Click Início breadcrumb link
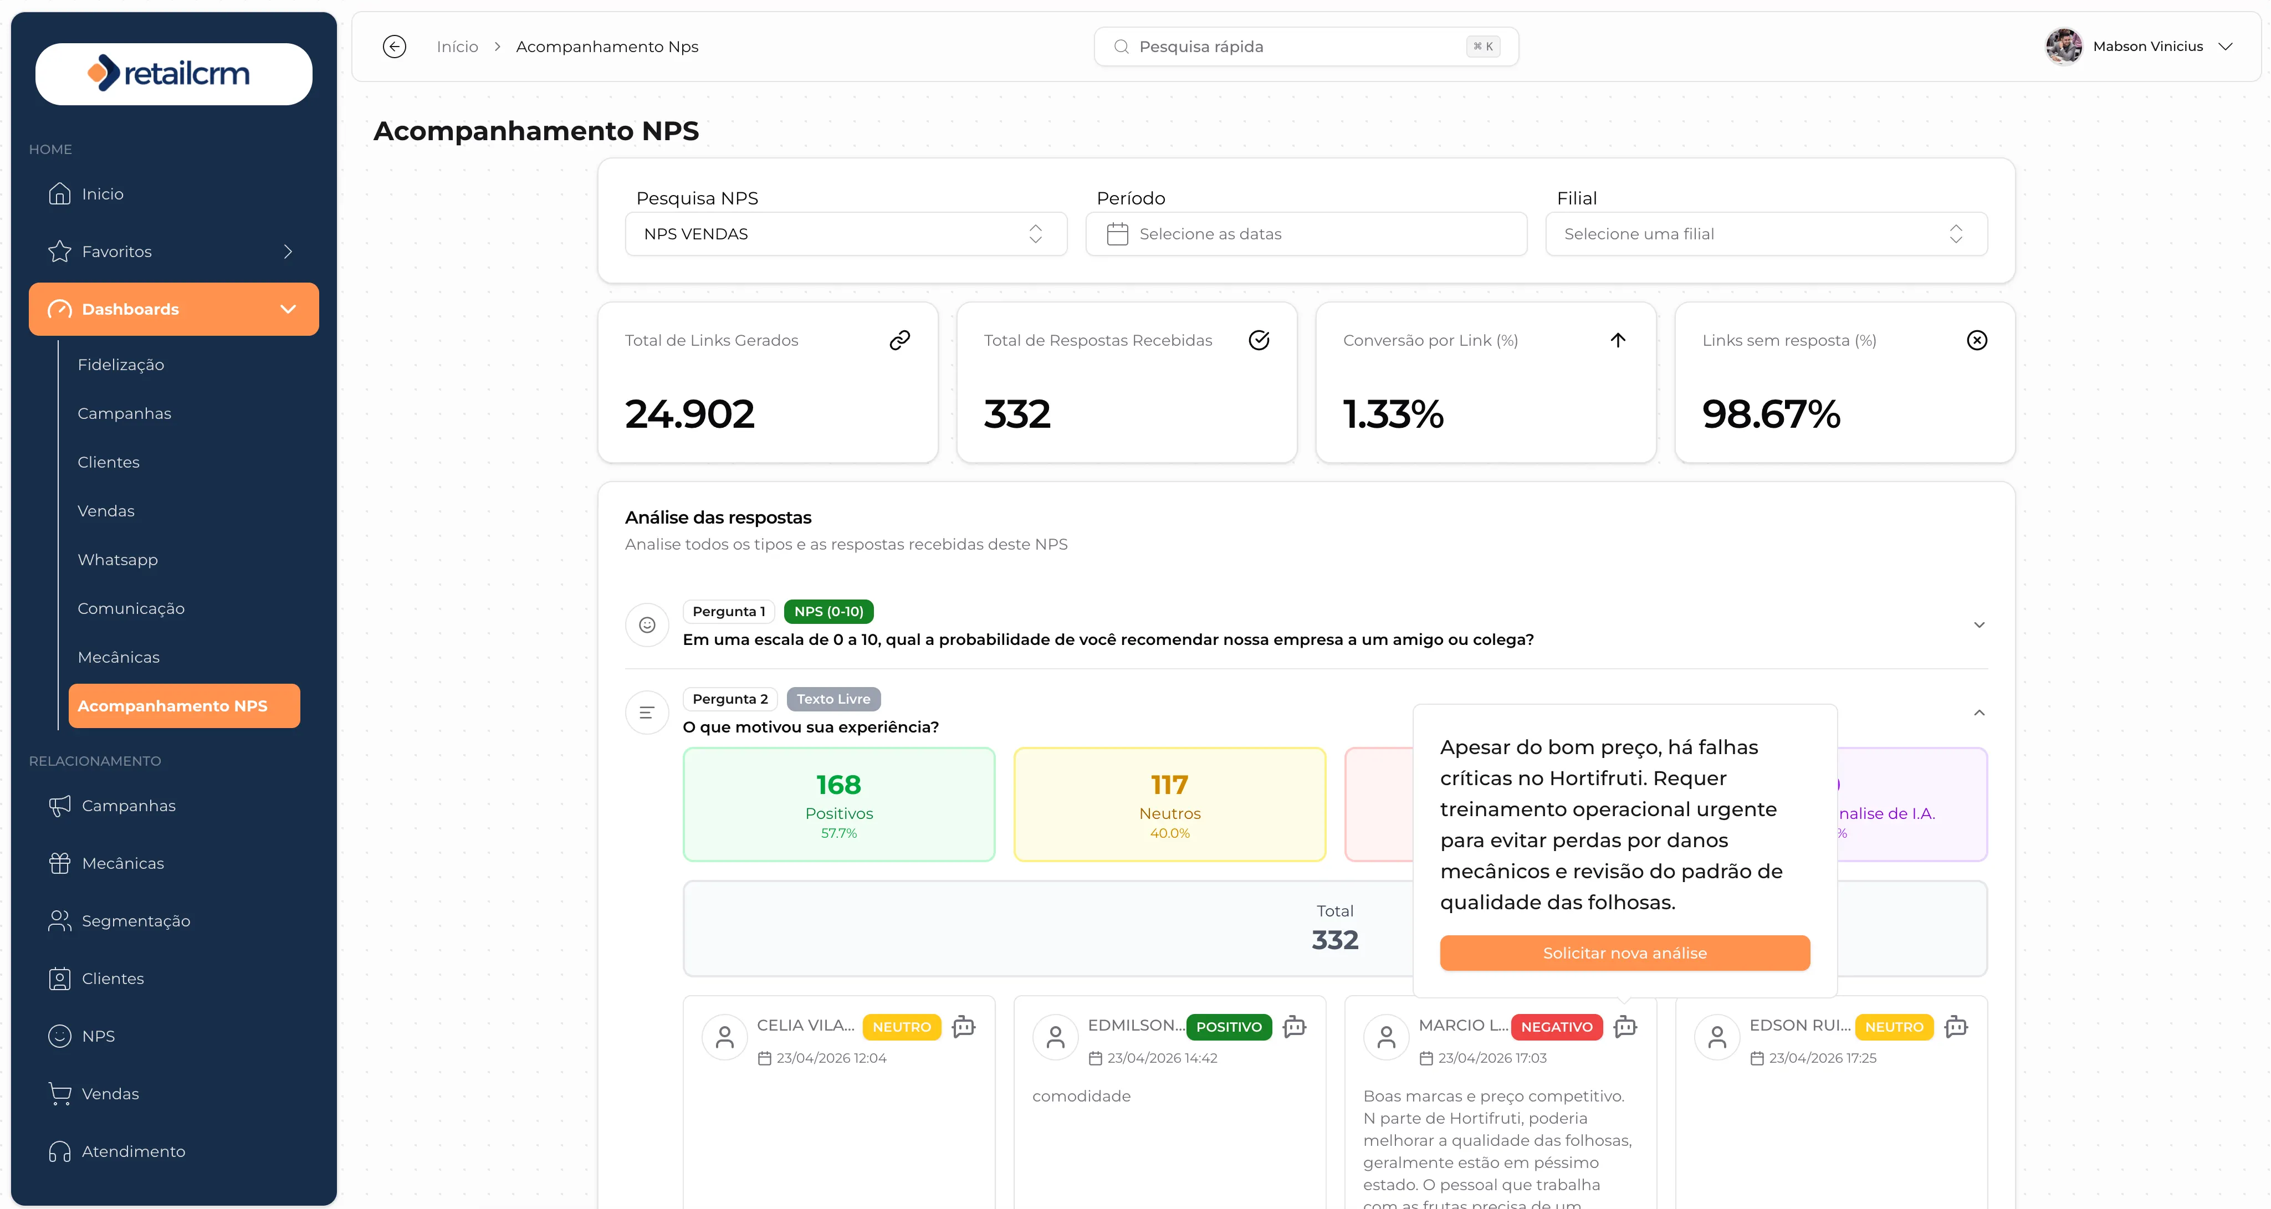The image size is (2271, 1209). click(x=457, y=47)
